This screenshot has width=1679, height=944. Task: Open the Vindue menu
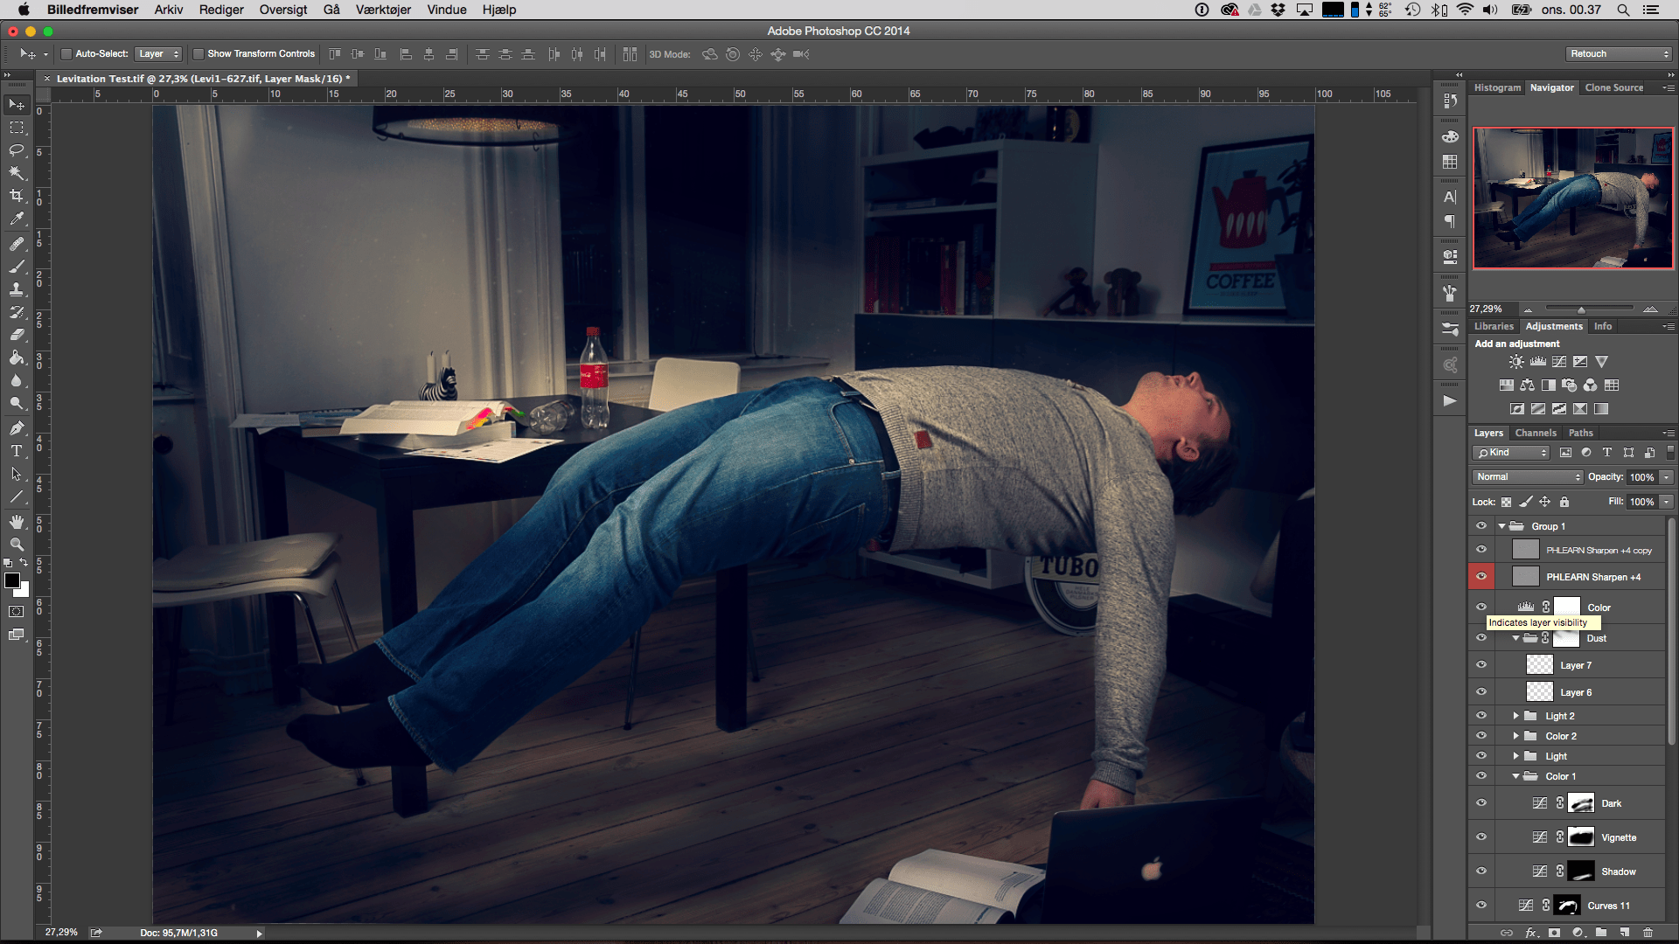click(x=446, y=10)
